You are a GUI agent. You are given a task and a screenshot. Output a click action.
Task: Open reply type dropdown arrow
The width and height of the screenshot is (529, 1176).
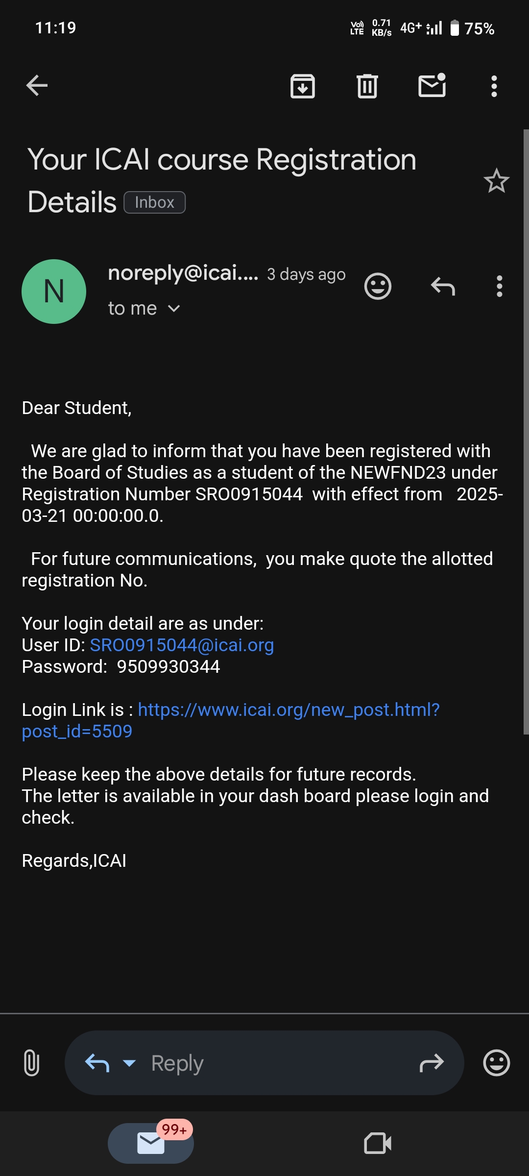[129, 1063]
